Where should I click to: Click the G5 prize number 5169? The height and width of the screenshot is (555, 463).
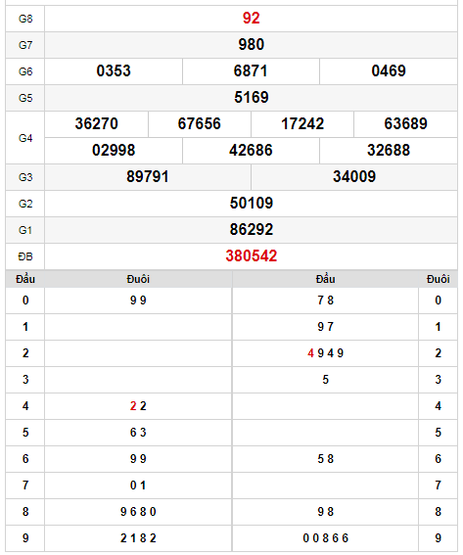251,97
